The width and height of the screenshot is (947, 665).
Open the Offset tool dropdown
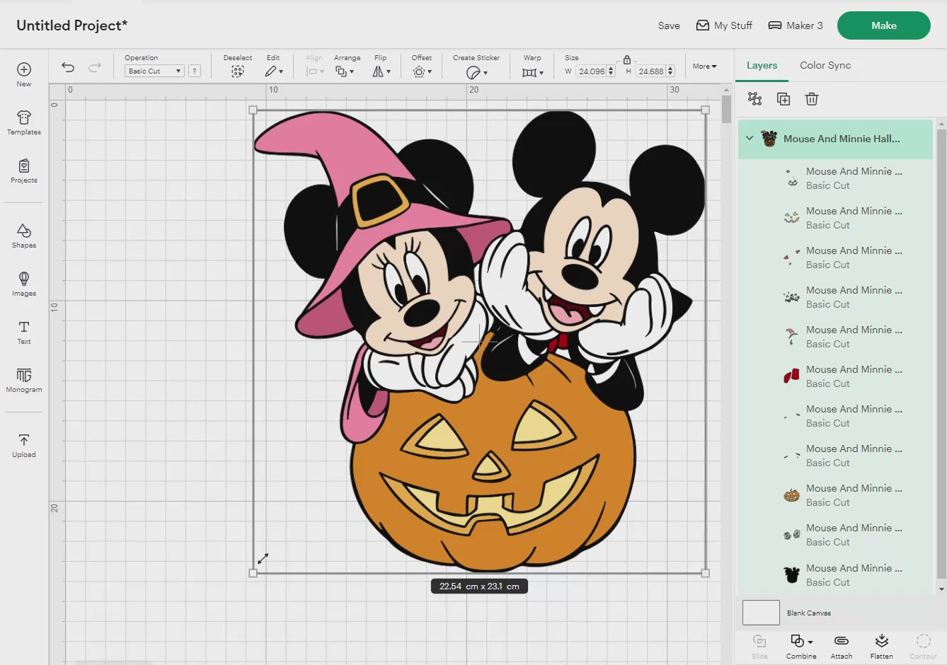tap(422, 71)
